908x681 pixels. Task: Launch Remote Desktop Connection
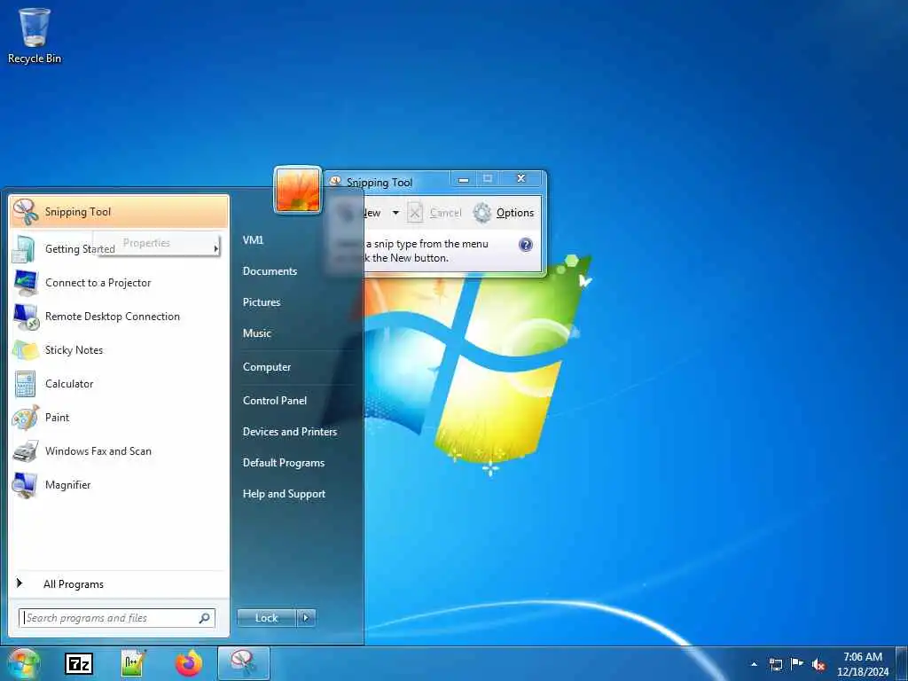(x=119, y=317)
